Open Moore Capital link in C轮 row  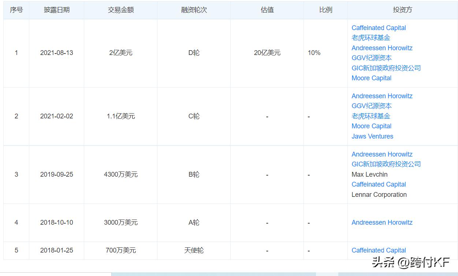[x=372, y=126]
